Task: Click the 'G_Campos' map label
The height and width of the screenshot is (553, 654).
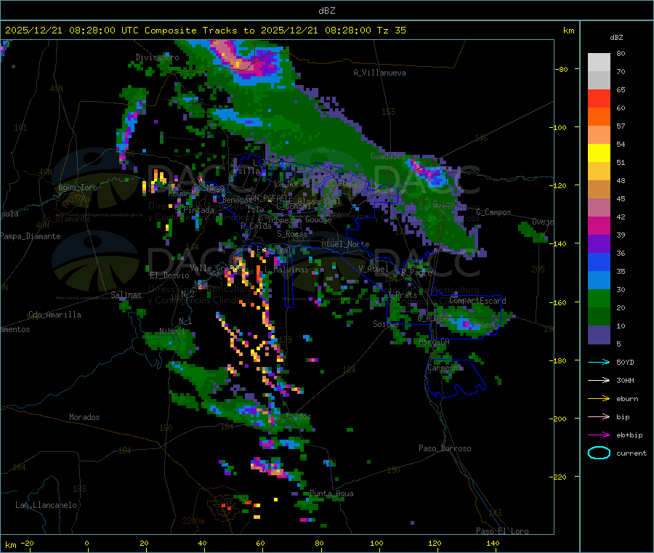Action: (x=494, y=212)
